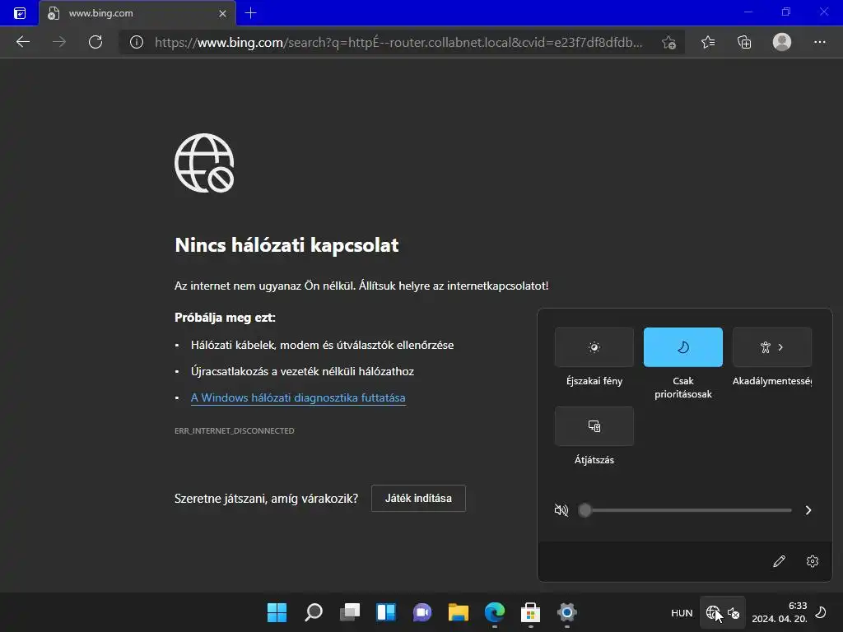This screenshot has height=632, width=843.
Task: Click the Nincs hálózati kapcsolat heading
Action: tap(286, 245)
